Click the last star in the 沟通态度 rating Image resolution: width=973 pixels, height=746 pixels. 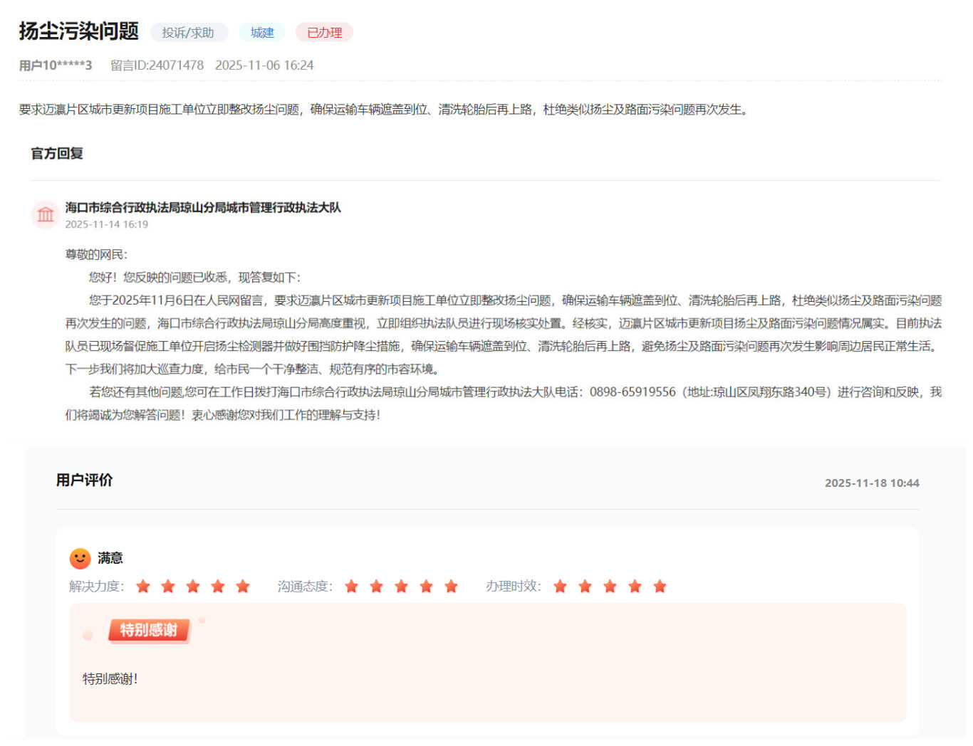pyautogui.click(x=450, y=586)
